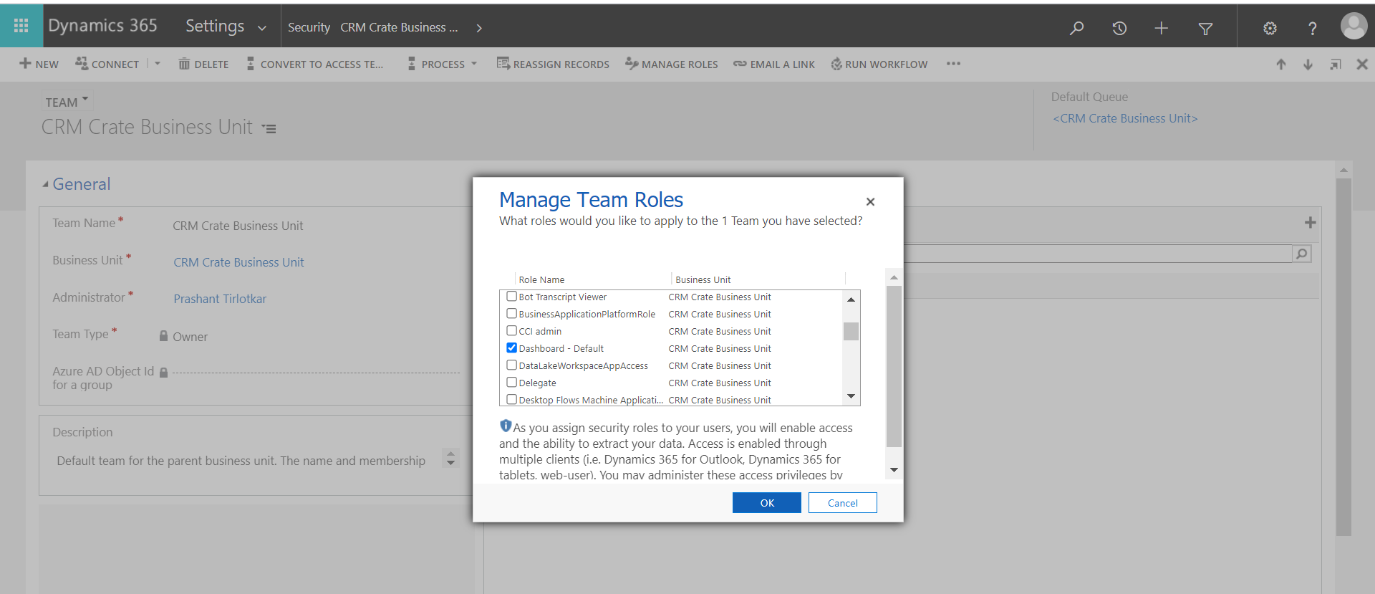Image resolution: width=1375 pixels, height=594 pixels.
Task: Go to previous record up arrow
Action: [1281, 64]
